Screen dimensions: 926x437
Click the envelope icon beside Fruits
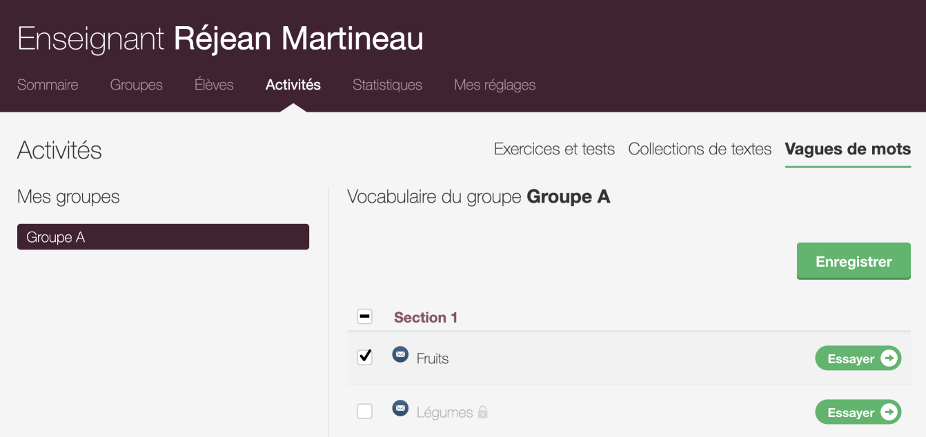tap(400, 354)
